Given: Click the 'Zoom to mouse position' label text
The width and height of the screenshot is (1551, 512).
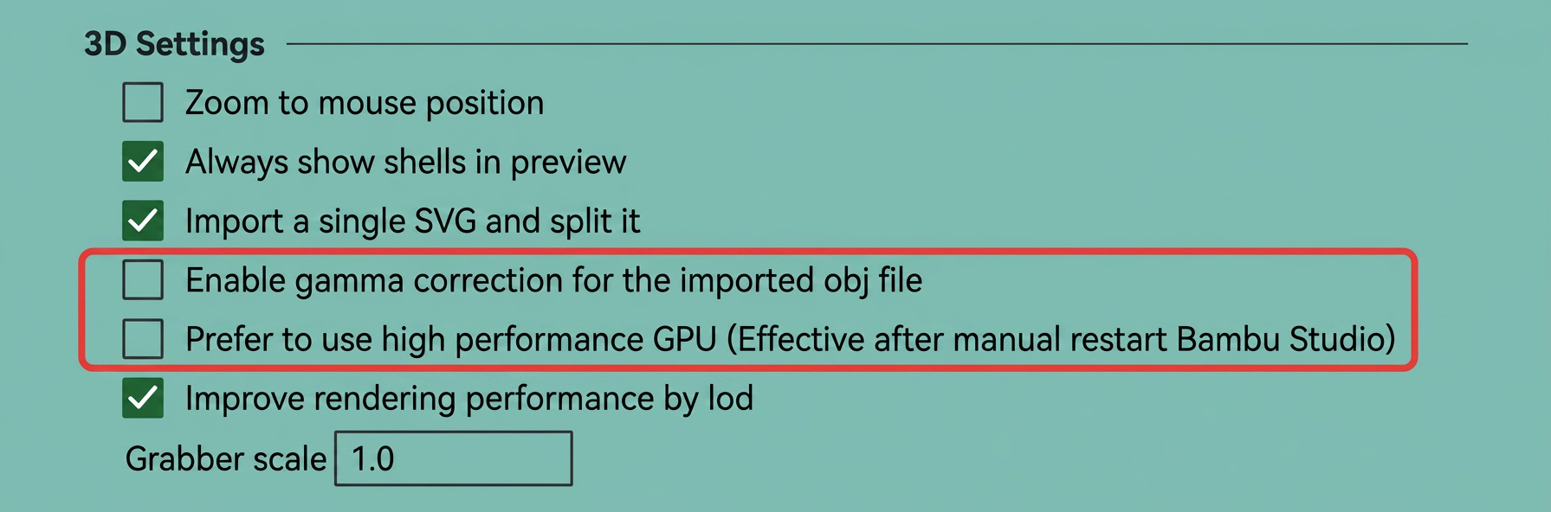Looking at the screenshot, I should click(365, 103).
